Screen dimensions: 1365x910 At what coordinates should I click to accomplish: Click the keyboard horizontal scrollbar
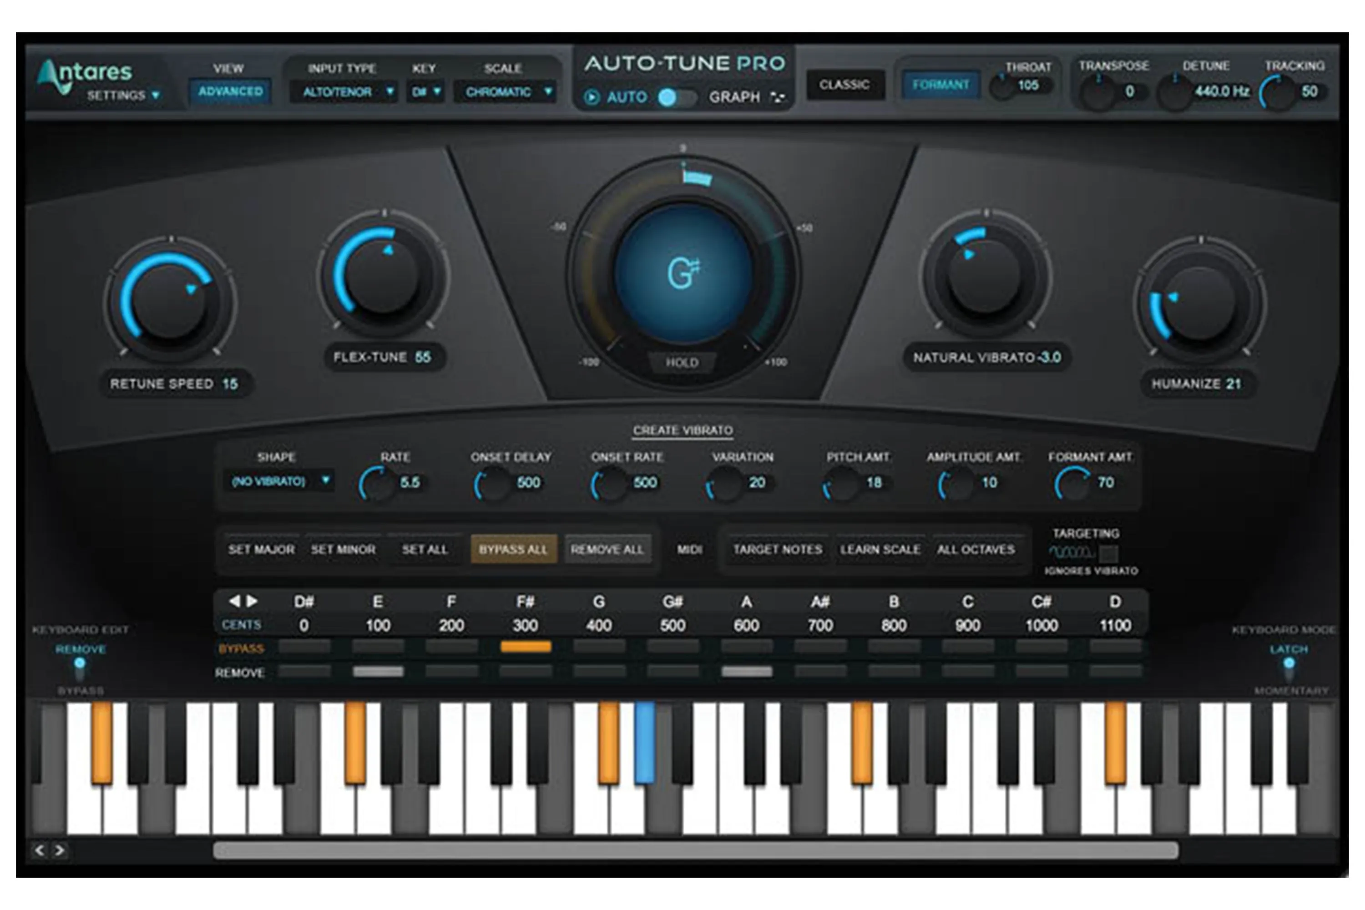(695, 851)
